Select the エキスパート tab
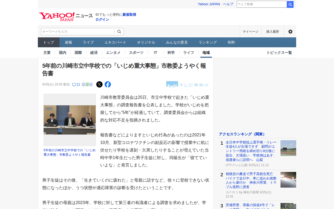 click(x=115, y=42)
